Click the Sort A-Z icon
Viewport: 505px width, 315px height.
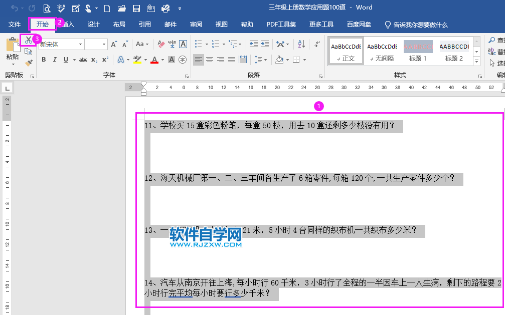301,45
